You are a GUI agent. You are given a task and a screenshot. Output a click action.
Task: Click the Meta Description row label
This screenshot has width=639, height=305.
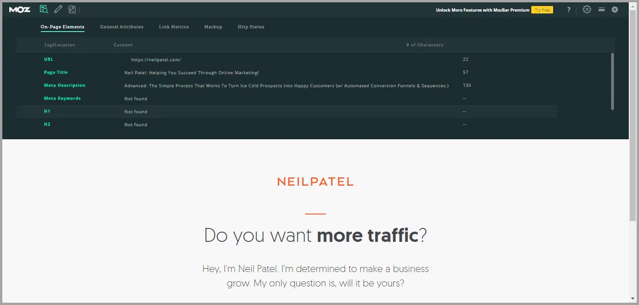point(65,85)
